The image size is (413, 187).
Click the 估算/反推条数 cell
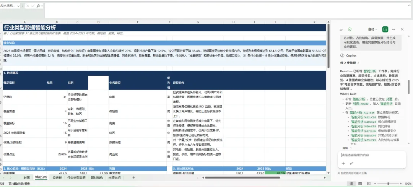coord(24,142)
